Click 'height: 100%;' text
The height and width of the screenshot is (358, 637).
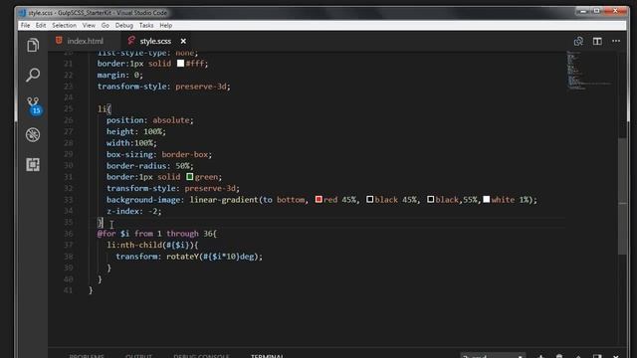tap(136, 131)
